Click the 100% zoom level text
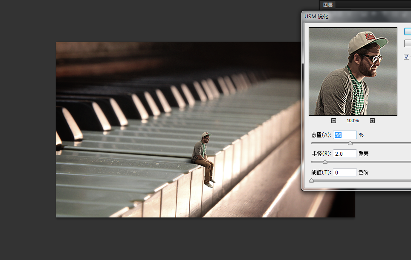 [353, 120]
